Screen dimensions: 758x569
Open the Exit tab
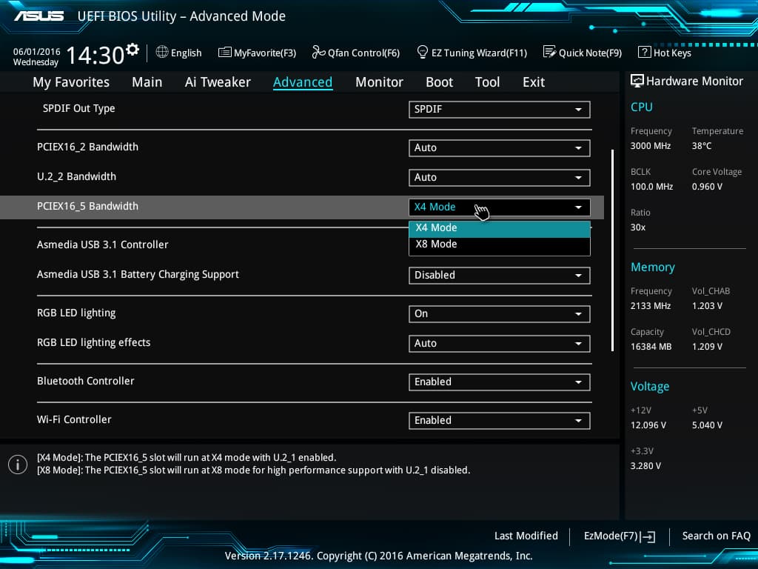pos(534,82)
